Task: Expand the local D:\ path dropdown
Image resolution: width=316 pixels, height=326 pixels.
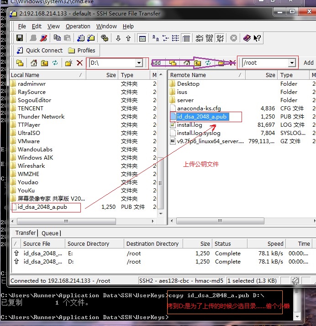Action: (x=139, y=63)
